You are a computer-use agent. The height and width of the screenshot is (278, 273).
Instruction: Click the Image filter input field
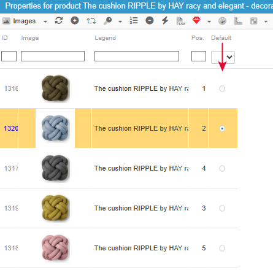coord(53,56)
